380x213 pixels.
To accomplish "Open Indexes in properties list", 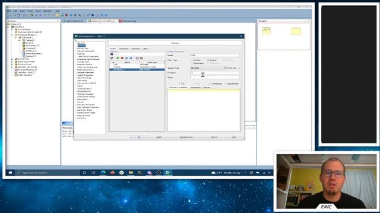I will (x=81, y=54).
